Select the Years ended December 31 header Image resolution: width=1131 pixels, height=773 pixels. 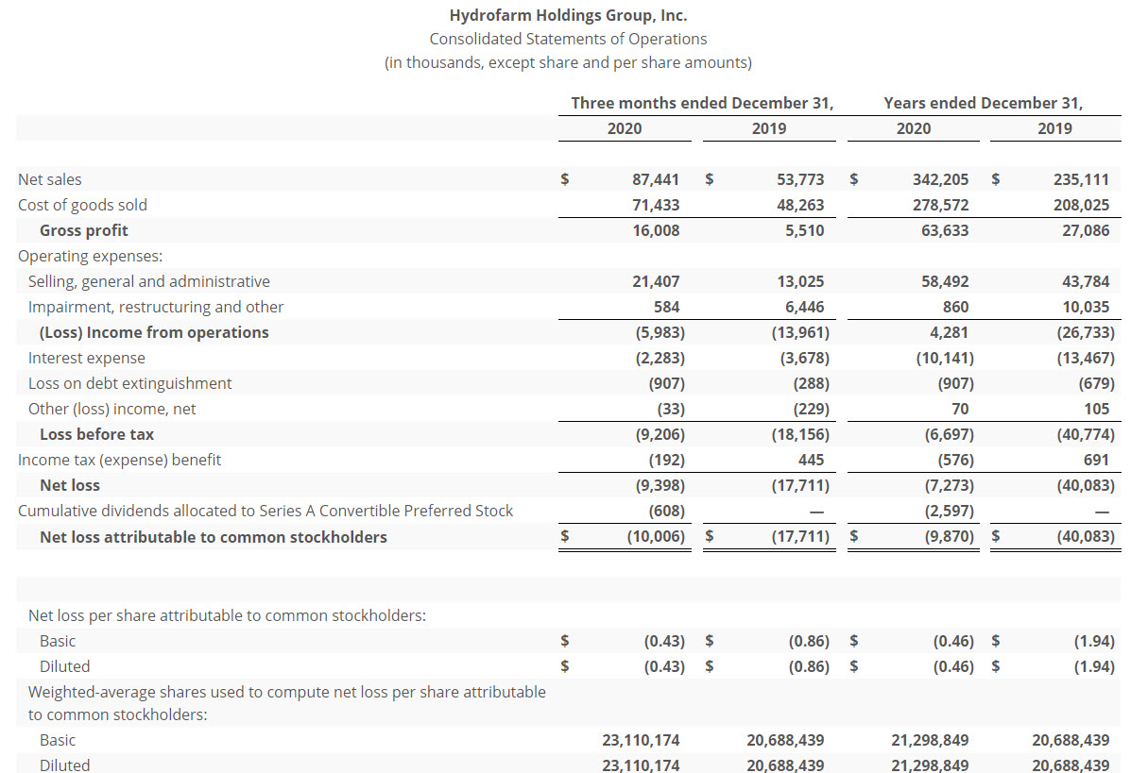pos(983,103)
